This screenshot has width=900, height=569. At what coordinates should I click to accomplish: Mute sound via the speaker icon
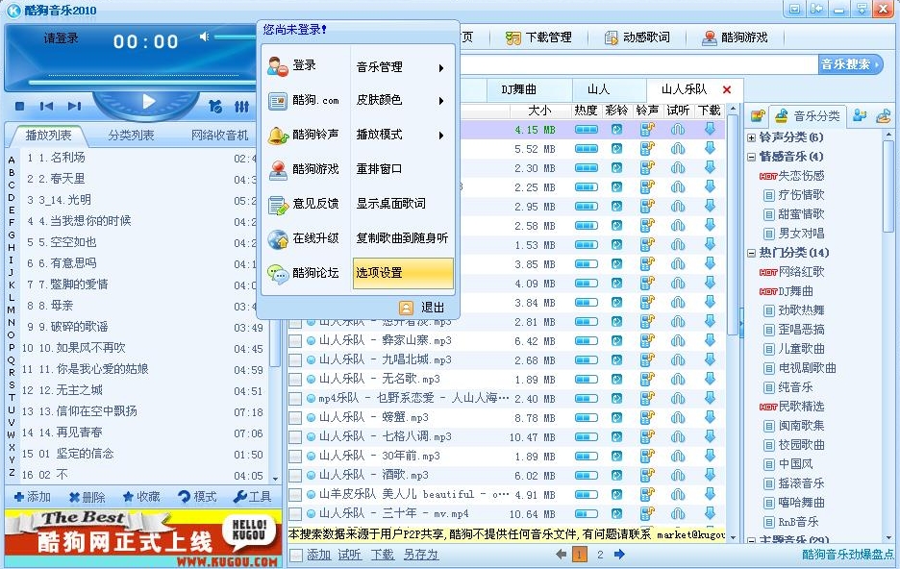[204, 37]
